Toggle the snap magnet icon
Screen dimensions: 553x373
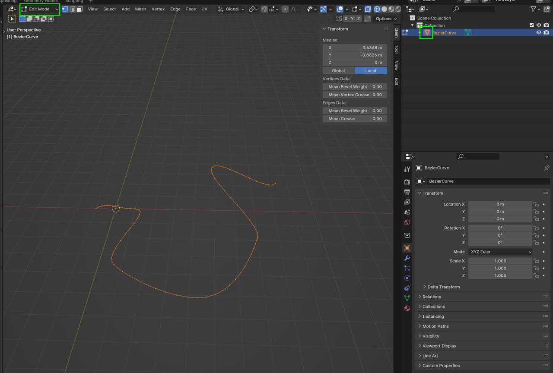pyautogui.click(x=264, y=9)
